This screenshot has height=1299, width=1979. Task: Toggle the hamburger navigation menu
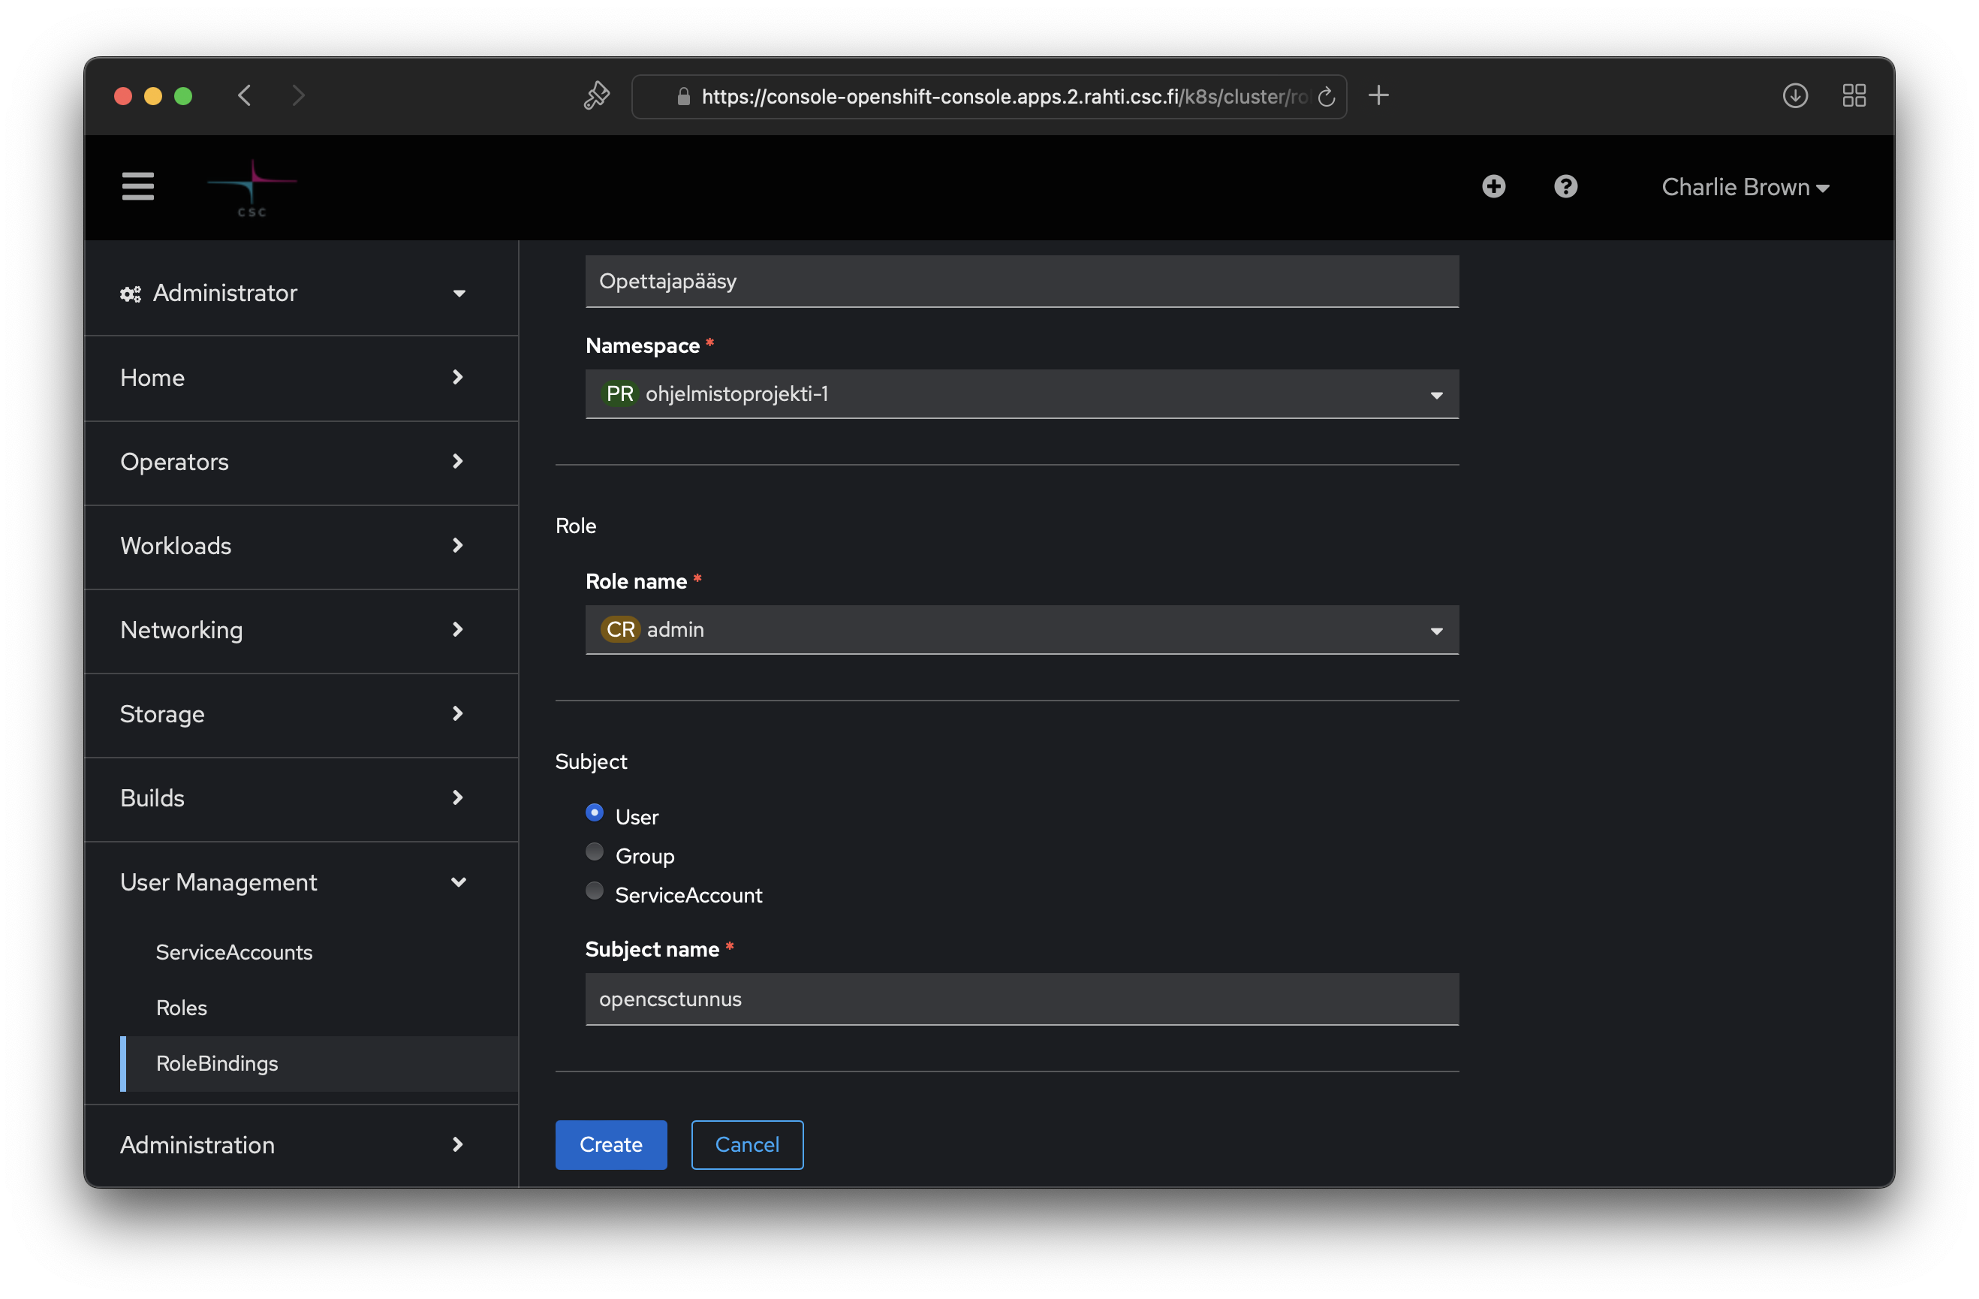138,186
